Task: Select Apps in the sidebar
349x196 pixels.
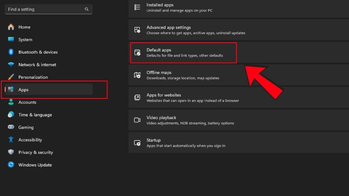Action: click(48, 89)
